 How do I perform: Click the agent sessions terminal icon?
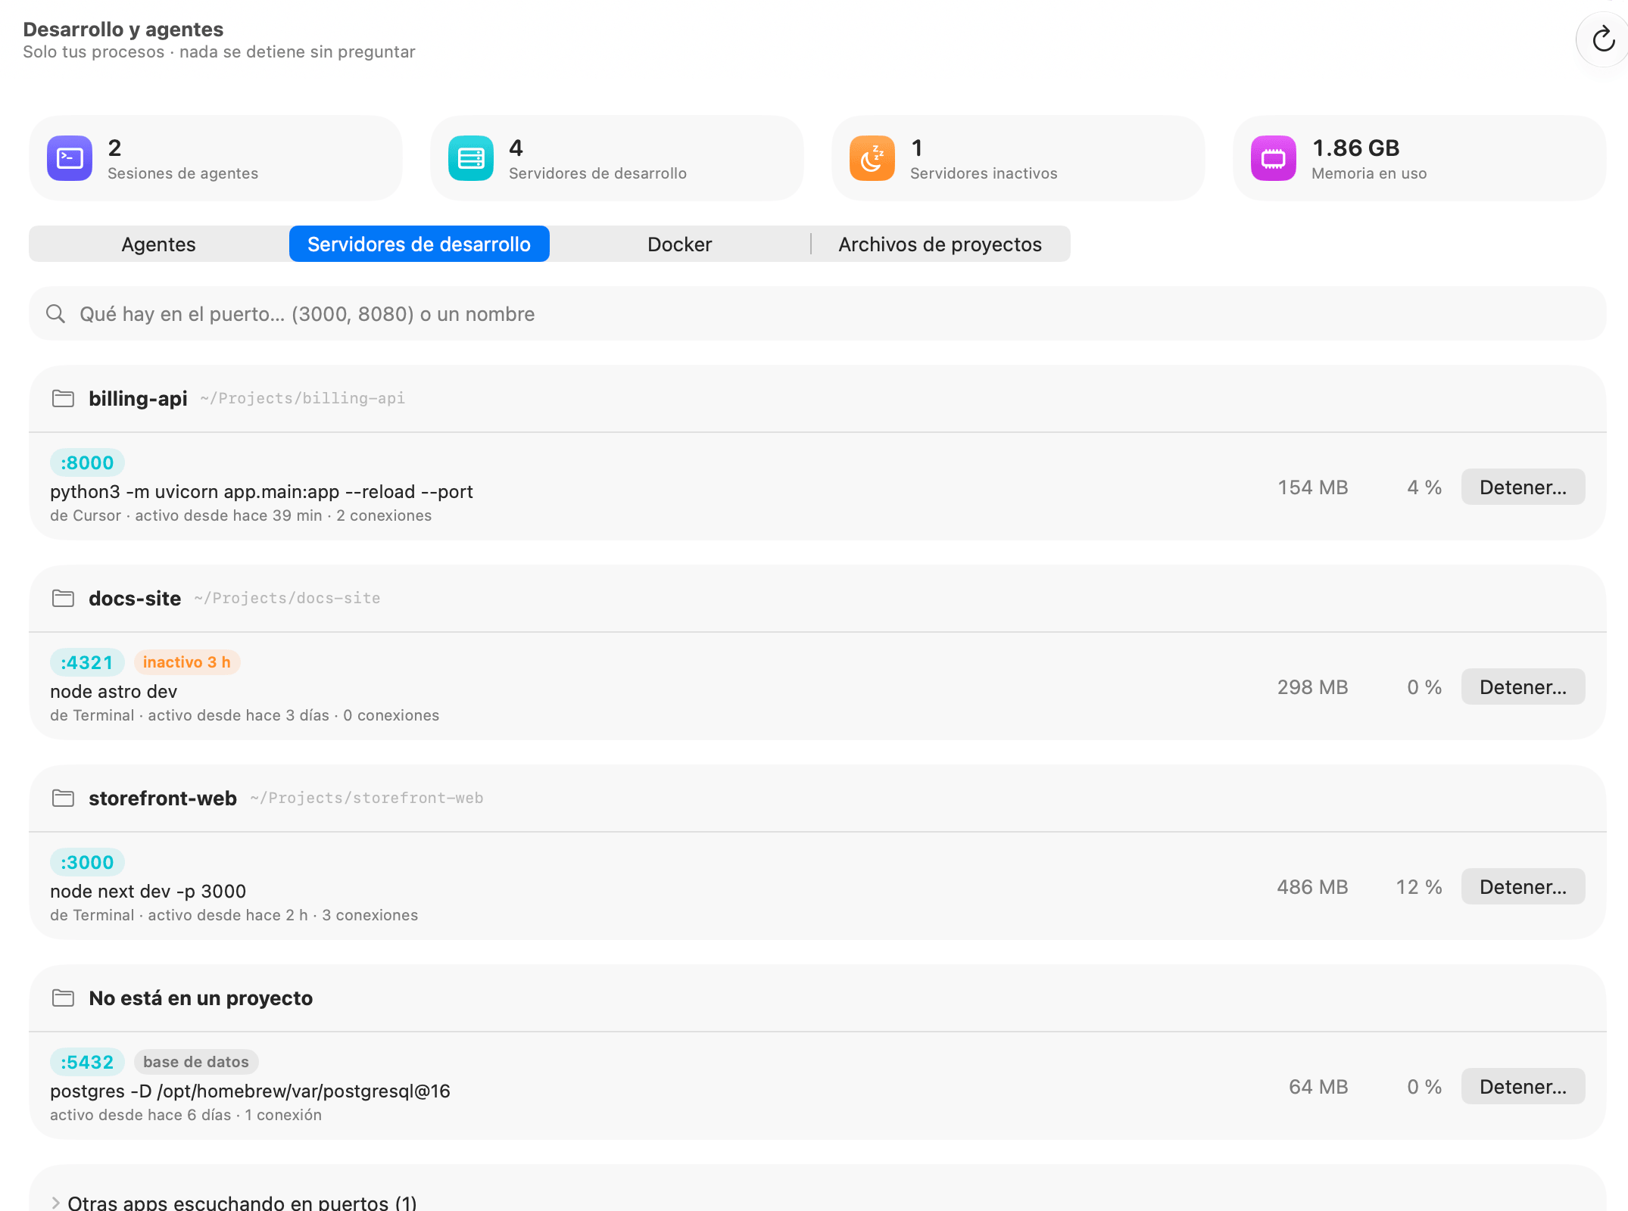(70, 158)
